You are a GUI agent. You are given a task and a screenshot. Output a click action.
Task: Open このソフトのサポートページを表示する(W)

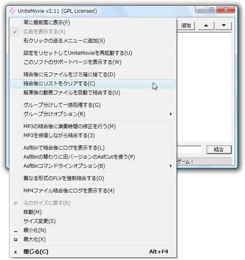tap(93, 62)
